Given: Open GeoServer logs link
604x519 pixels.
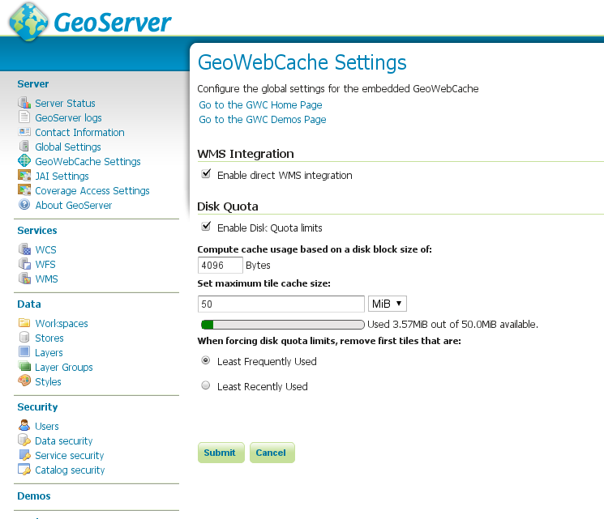Looking at the screenshot, I should click(68, 117).
